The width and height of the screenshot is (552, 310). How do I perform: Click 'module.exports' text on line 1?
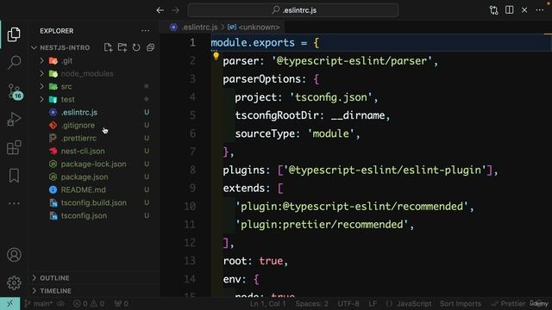253,43
